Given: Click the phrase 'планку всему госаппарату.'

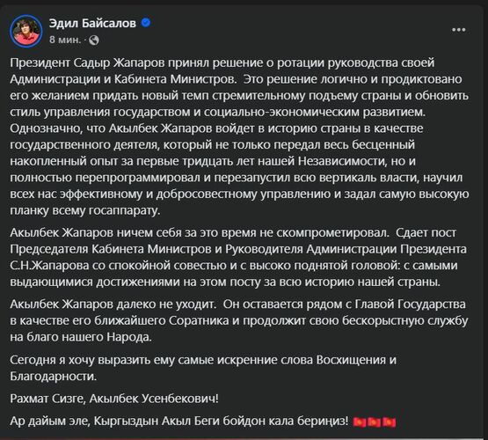Looking at the screenshot, I should pos(85,211).
